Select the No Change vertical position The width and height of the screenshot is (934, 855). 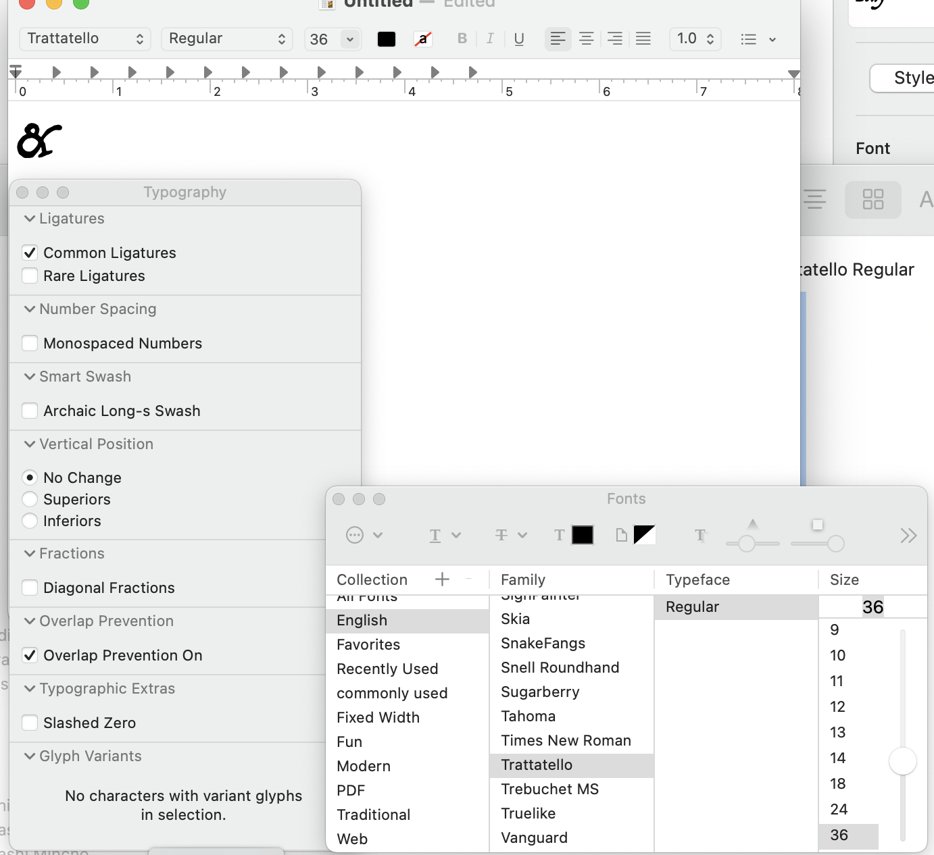pos(30,477)
